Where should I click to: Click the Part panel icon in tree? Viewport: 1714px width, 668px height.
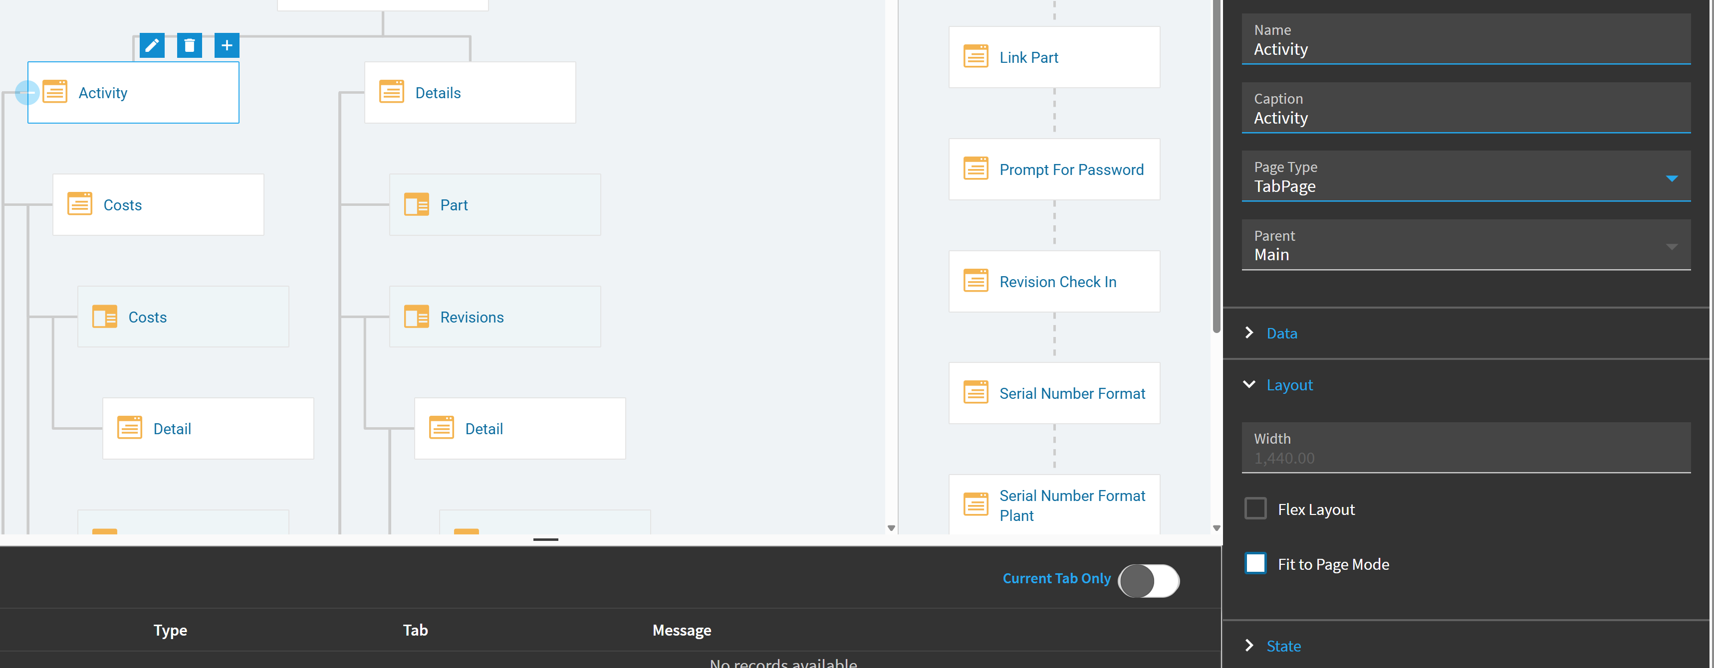[417, 205]
